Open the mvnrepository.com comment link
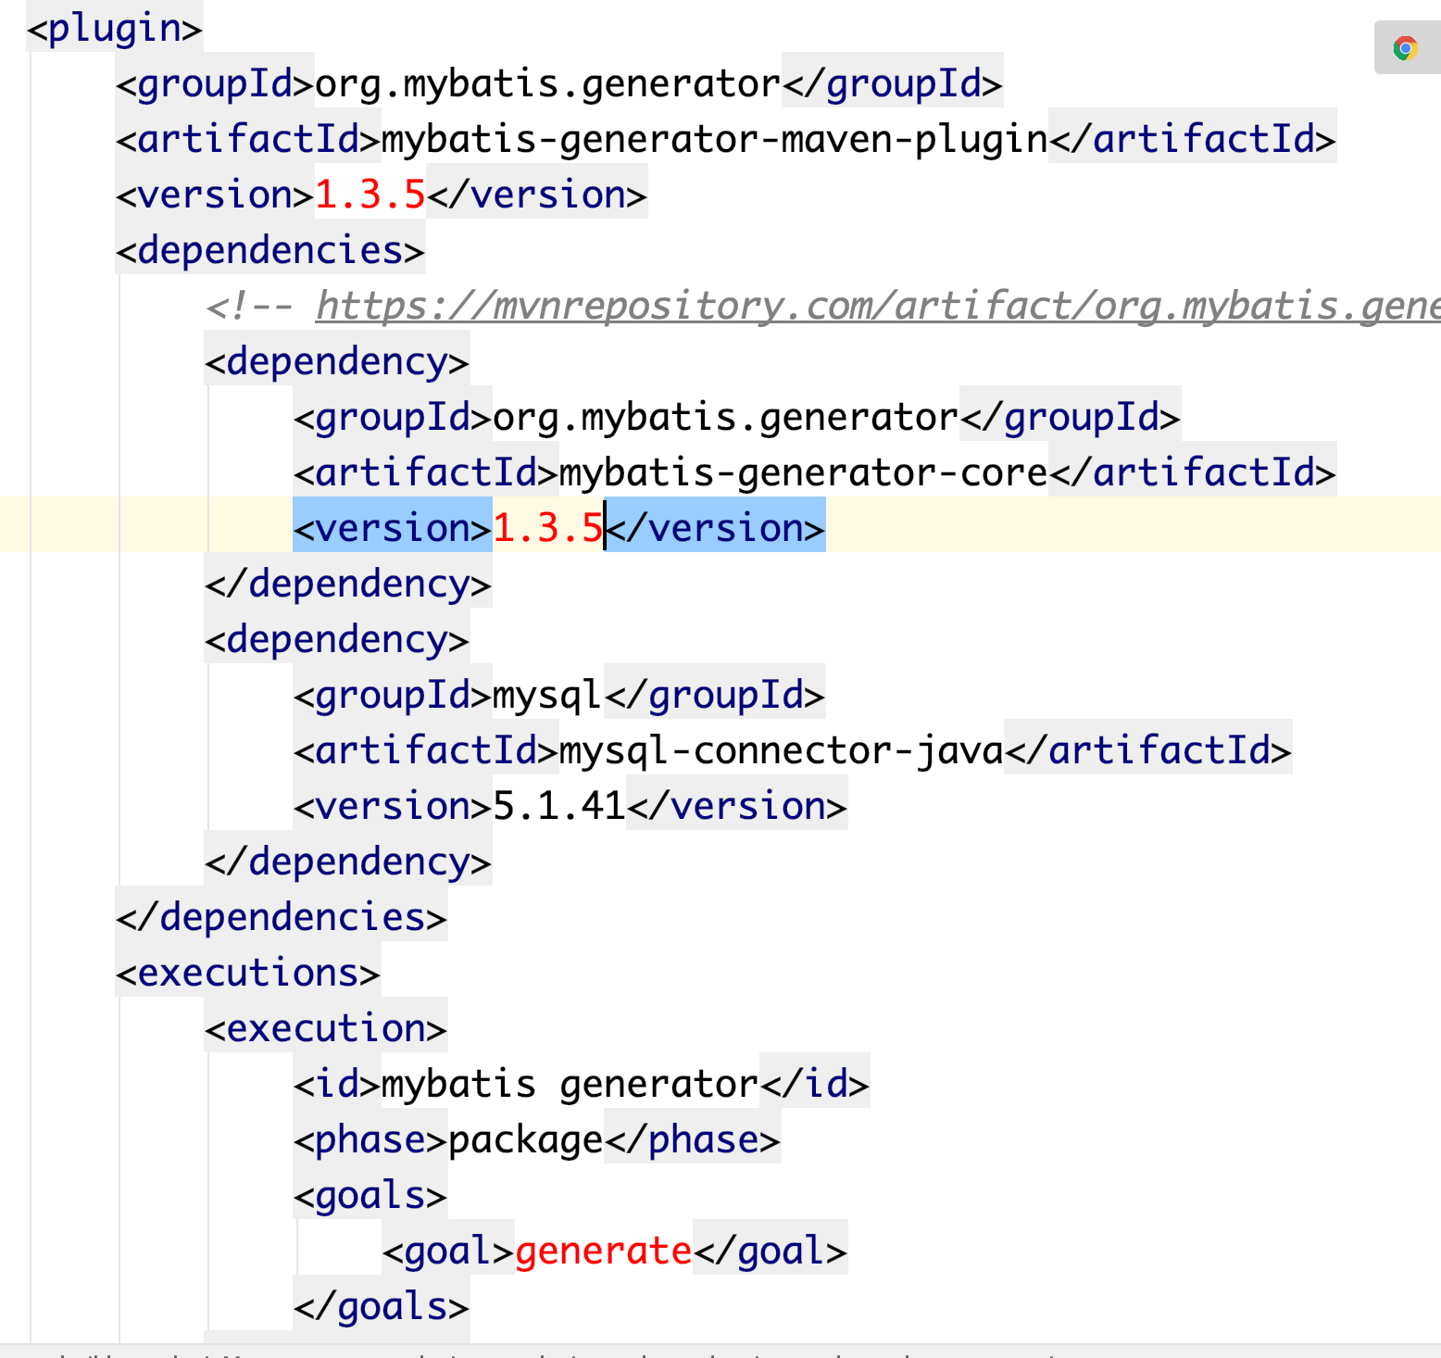 pos(878,306)
